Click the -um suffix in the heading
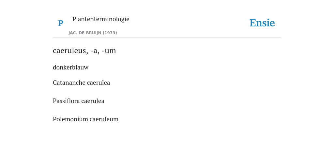Viewport: 334px width, 167px height. click(109, 51)
